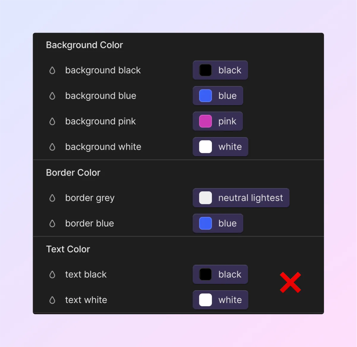
Task: Click droplet icon beside text black
Action: [52, 275]
